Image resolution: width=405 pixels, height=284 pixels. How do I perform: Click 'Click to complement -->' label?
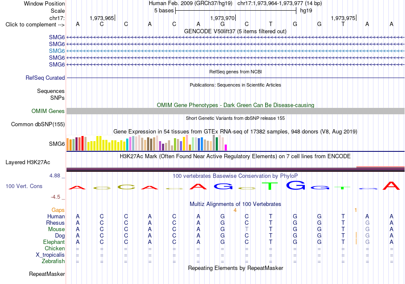pyautogui.click(x=35, y=25)
